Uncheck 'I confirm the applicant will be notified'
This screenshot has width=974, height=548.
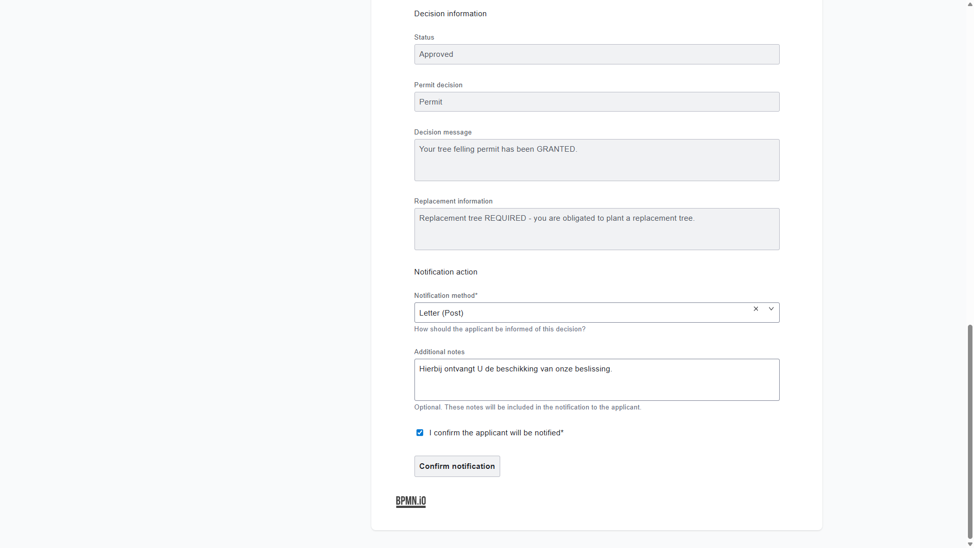(x=420, y=432)
